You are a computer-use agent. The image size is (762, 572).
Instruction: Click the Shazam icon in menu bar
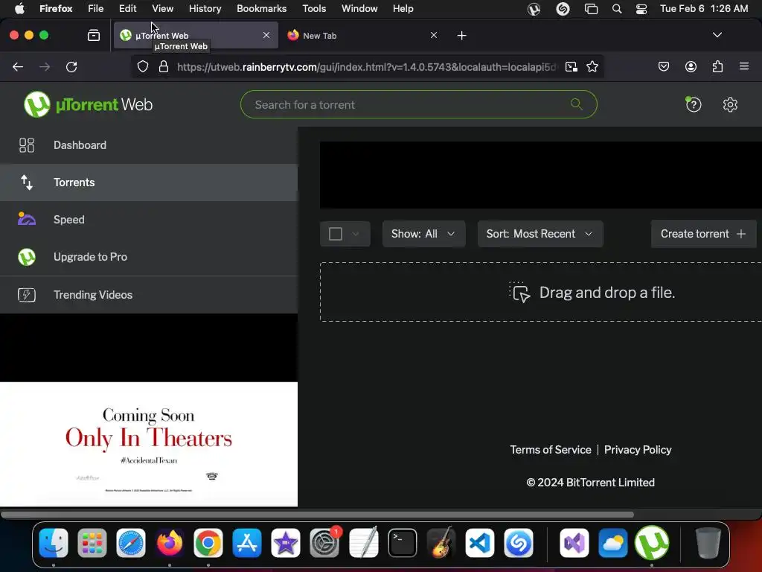pos(563,9)
